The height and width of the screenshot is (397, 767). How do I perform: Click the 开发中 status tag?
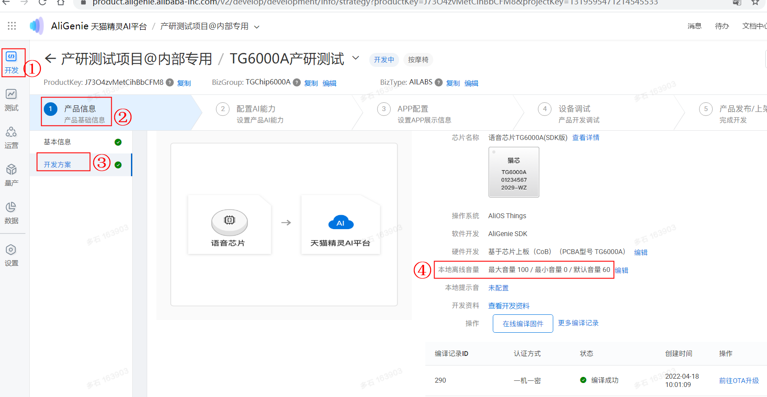[x=384, y=60]
